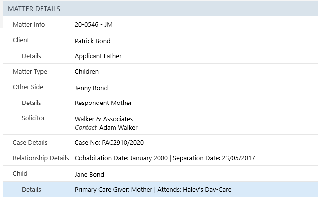The image size is (318, 208).
Task: Select the Respondent Mother details value
Action: click(x=103, y=103)
